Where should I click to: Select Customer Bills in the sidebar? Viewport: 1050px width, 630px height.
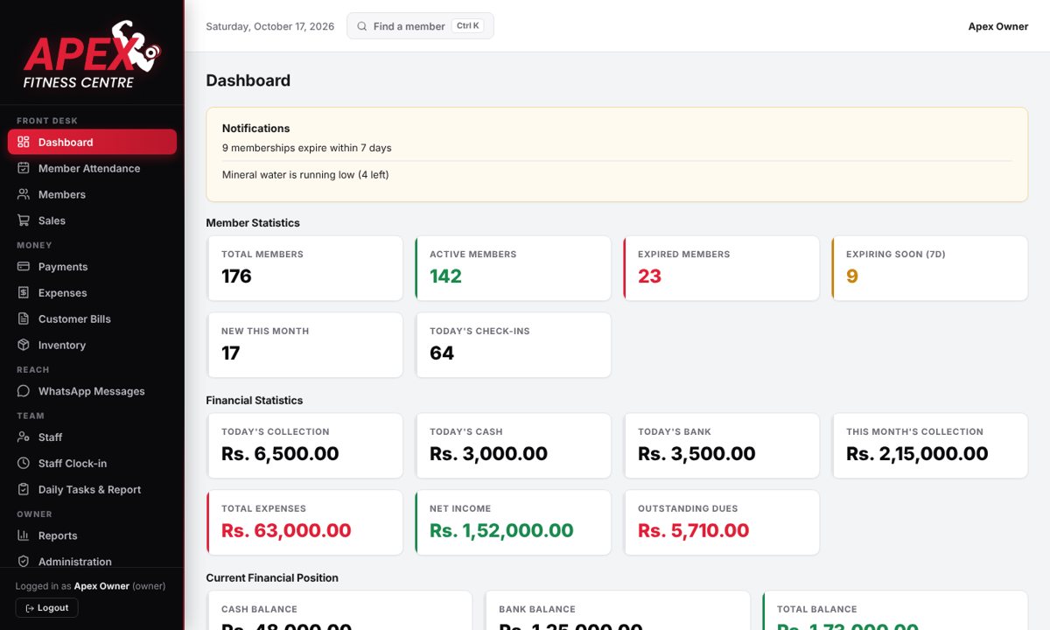(x=92, y=318)
